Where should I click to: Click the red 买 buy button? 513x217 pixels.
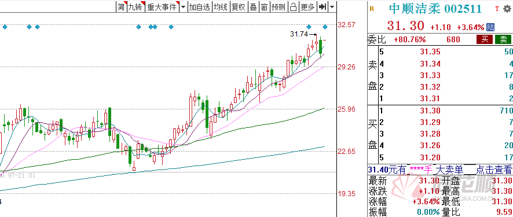pyautogui.click(x=485, y=39)
